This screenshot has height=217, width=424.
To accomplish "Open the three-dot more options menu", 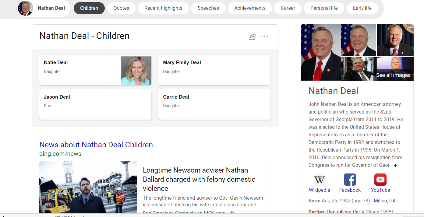I will point(265,37).
